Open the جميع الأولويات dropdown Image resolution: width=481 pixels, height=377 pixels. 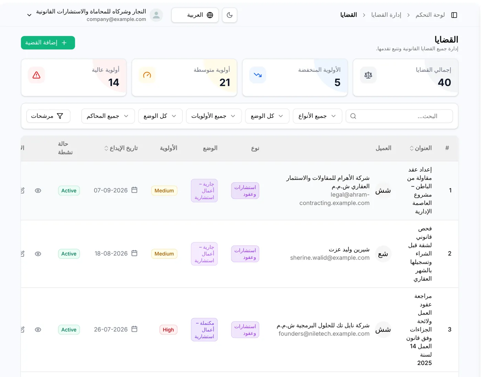pyautogui.click(x=214, y=116)
